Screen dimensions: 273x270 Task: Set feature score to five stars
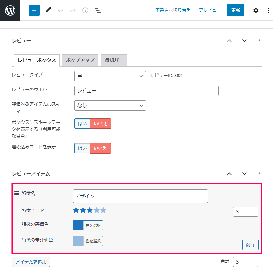coord(103,210)
